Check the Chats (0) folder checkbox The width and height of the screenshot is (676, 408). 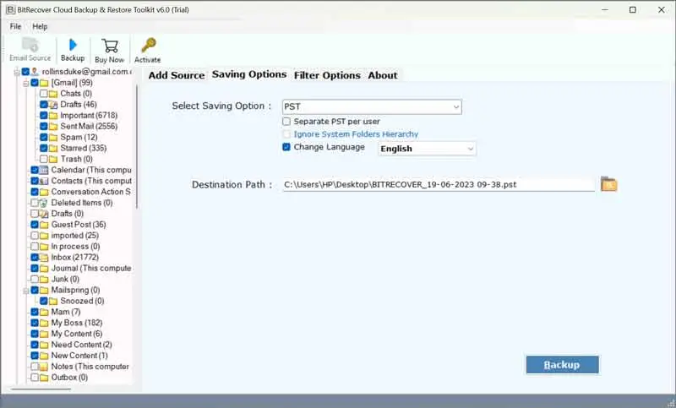(44, 94)
